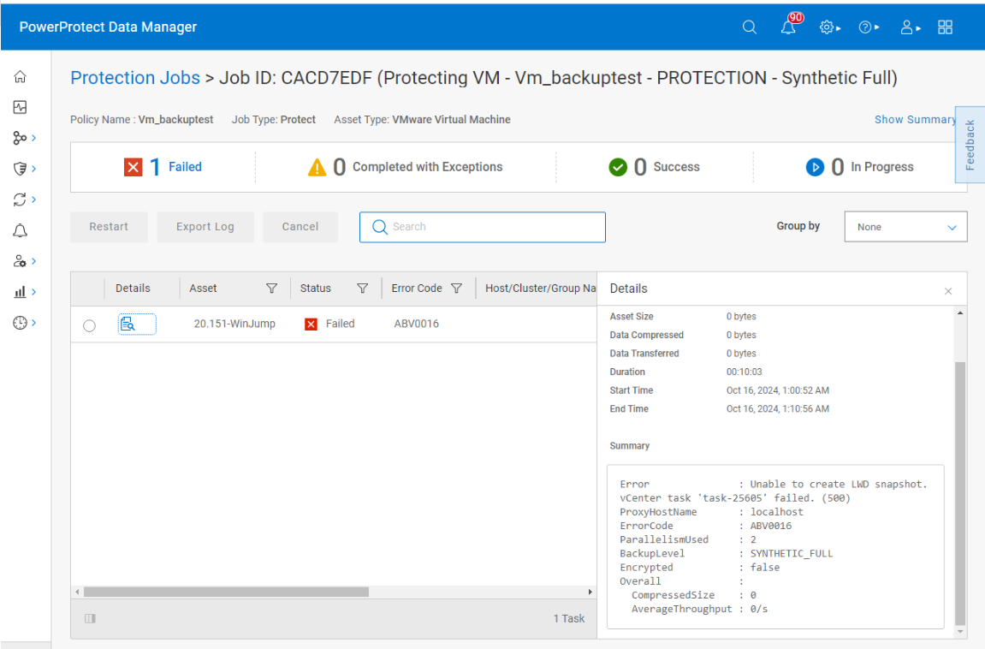985x649 pixels.
Task: Expand the settings gear menu in the header
Action: click(x=827, y=27)
